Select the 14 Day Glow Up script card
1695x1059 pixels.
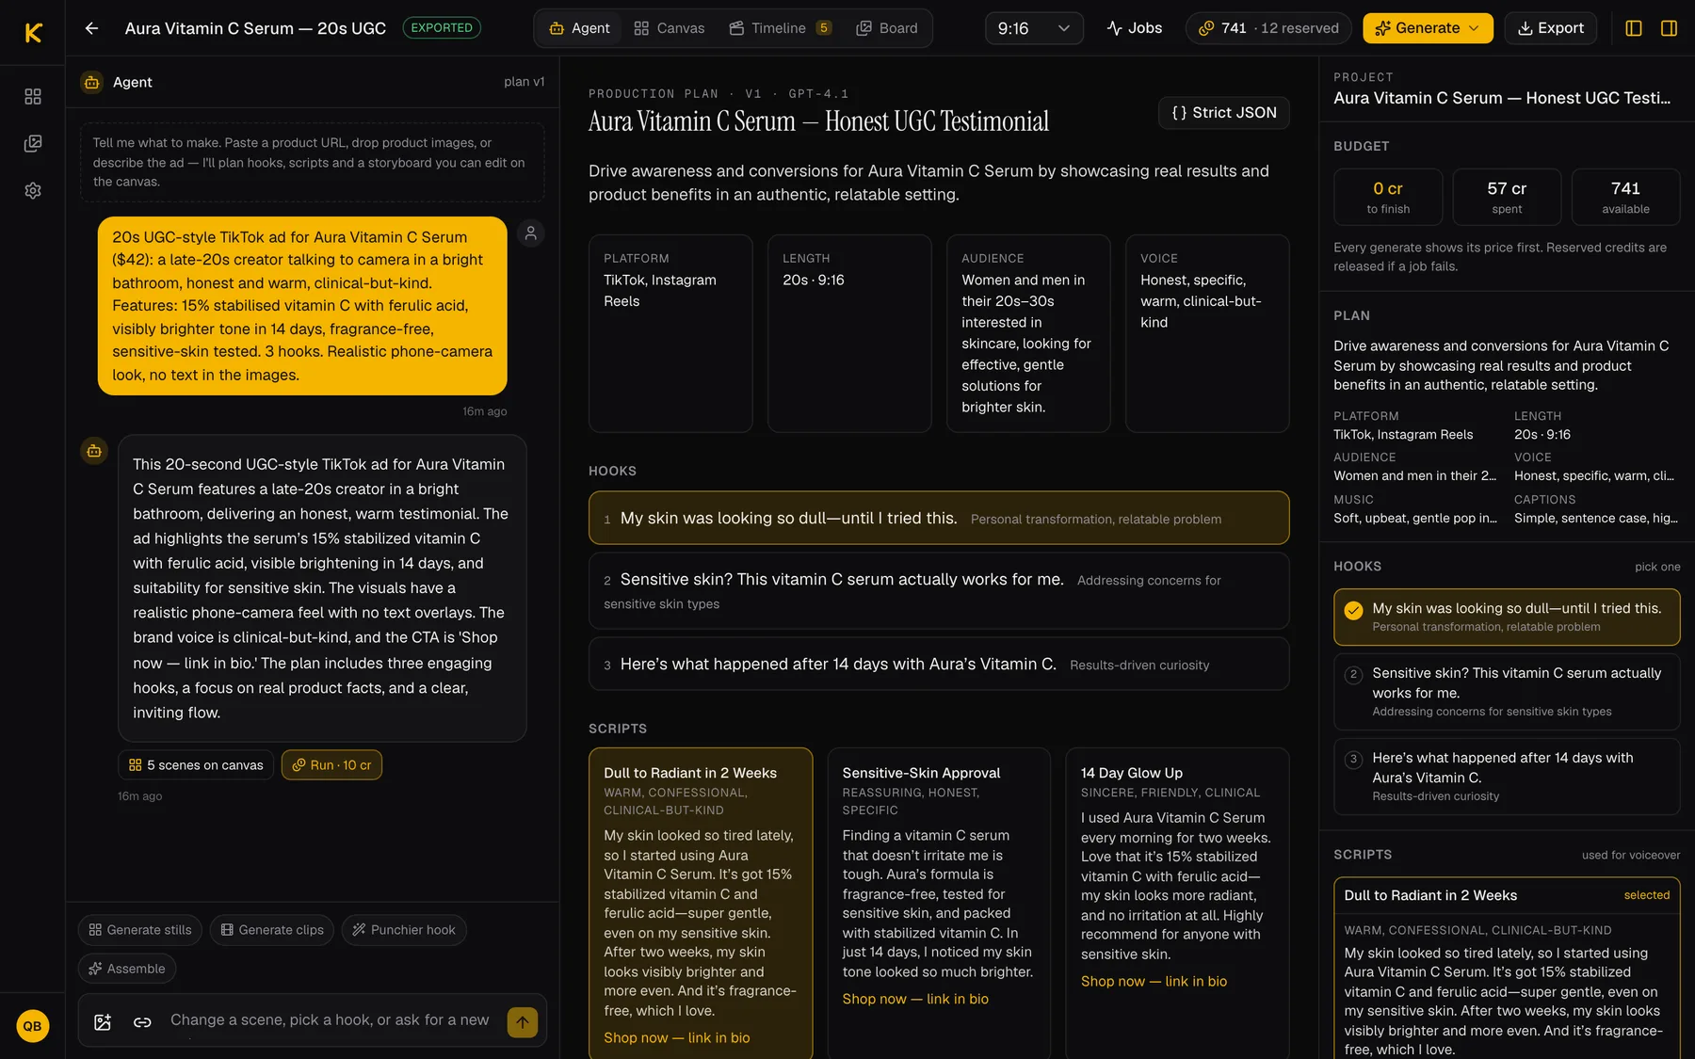pos(1177,903)
